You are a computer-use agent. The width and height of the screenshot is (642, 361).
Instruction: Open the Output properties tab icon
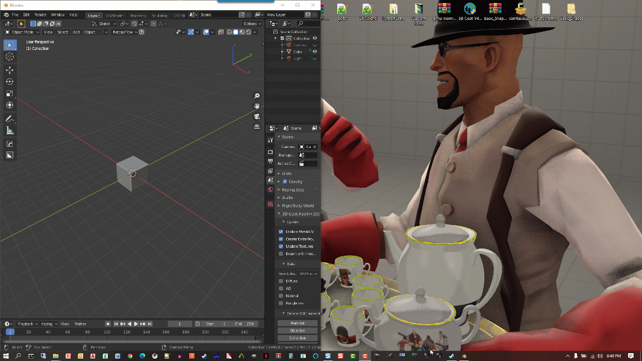(270, 161)
